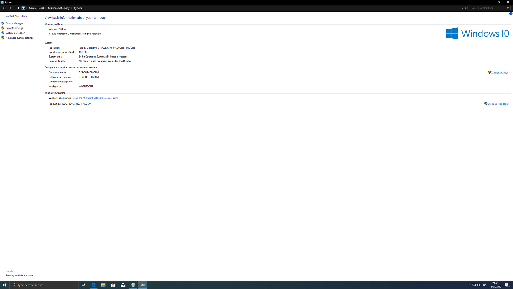Open System protection link
Screen dimensions: 513x289
(15, 33)
